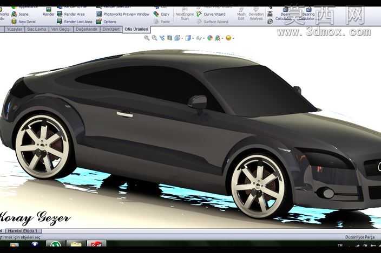Open the Photoworks Preview Window

123,14
